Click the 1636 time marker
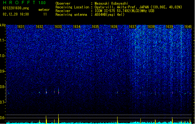This screenshot has width=195, height=124. pyautogui.click(x=114, y=27)
